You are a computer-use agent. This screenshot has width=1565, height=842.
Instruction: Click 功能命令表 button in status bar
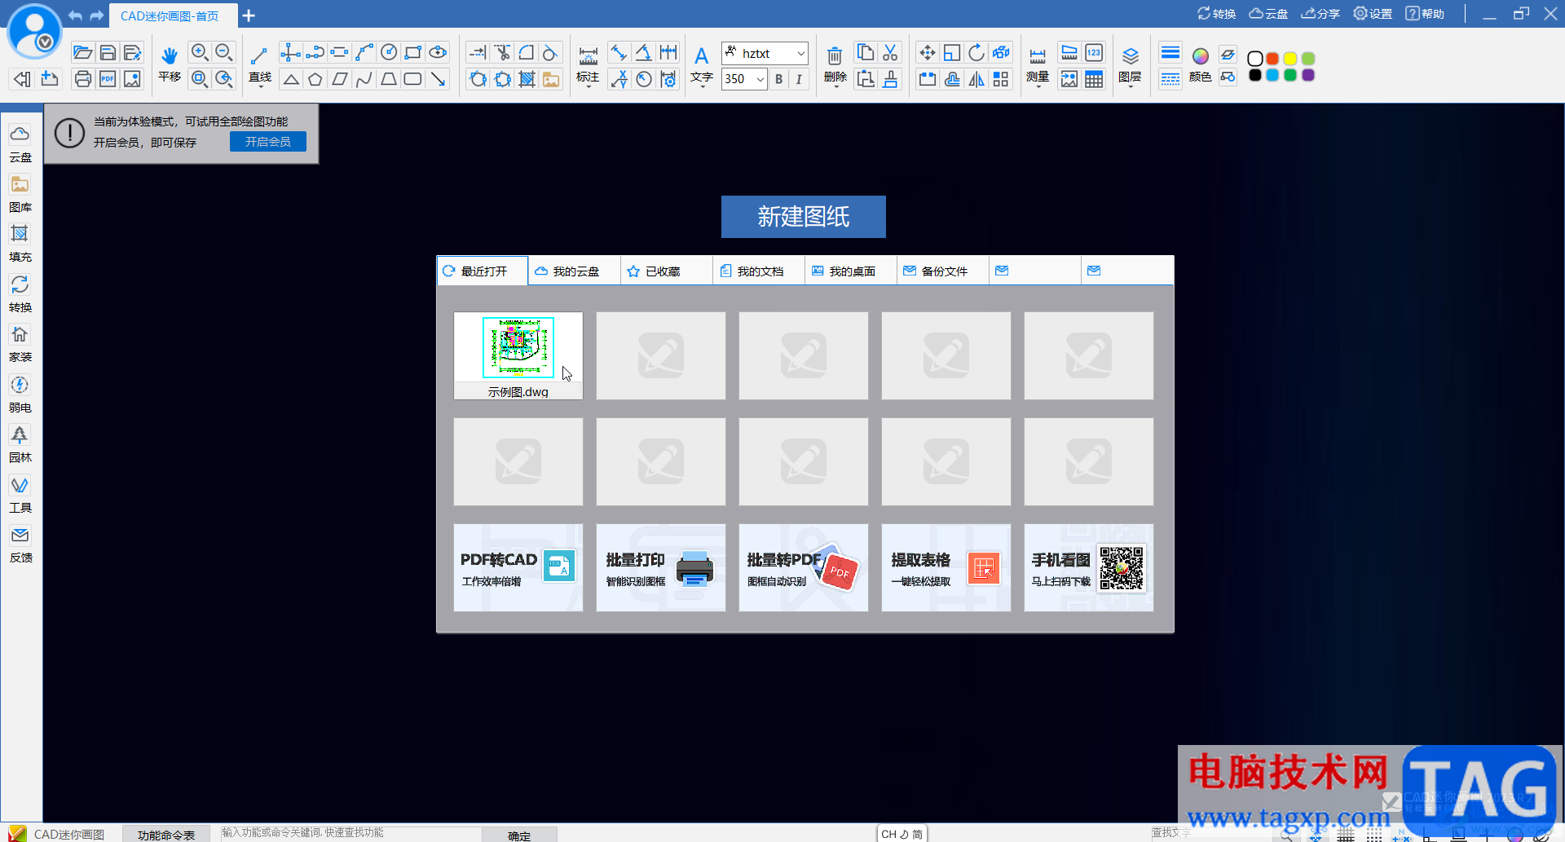[166, 834]
